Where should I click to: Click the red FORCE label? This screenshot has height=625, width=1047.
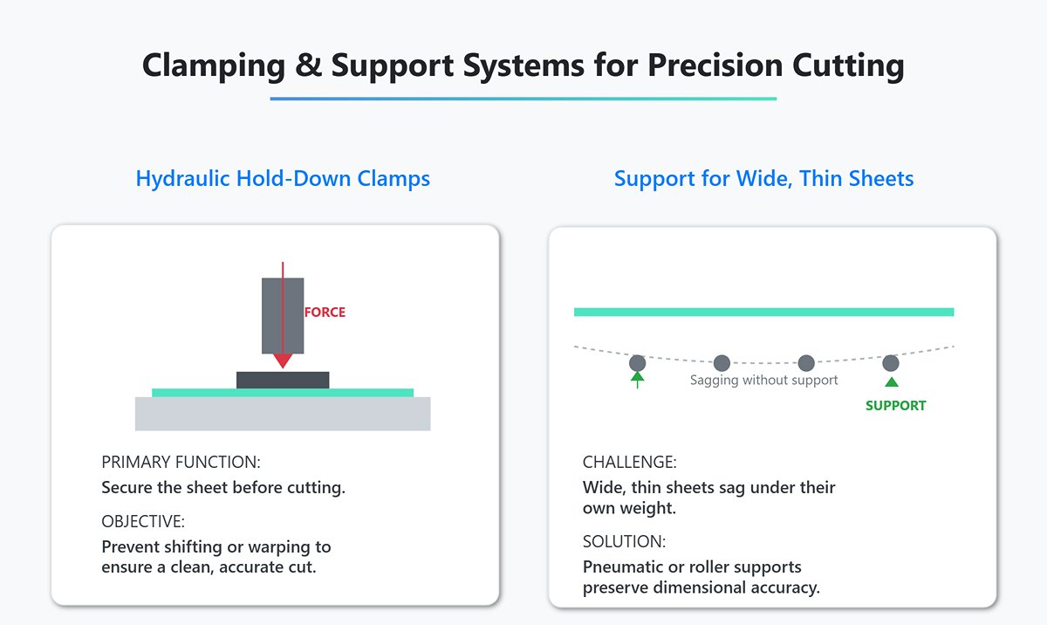(325, 312)
